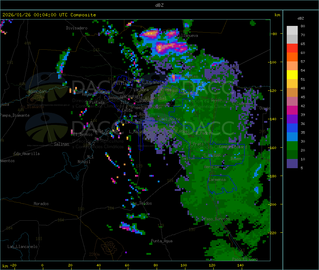Click the 'Huel_Norte' map label
Screen dimensions: 319x270
pos(168,119)
